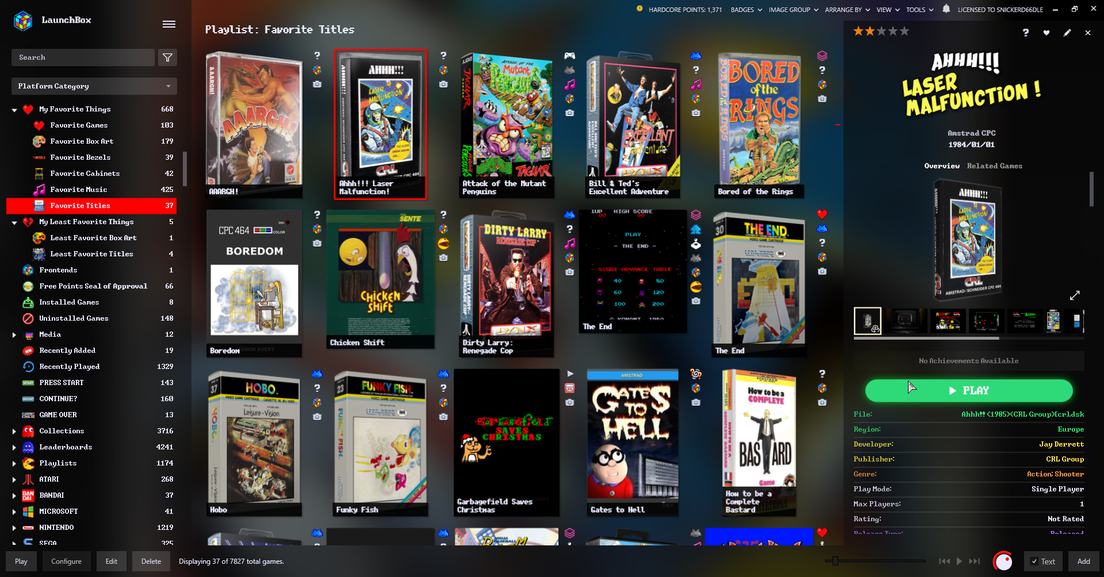1104x577 pixels.
Task: Click the heart icon in details header
Action: click(1046, 33)
